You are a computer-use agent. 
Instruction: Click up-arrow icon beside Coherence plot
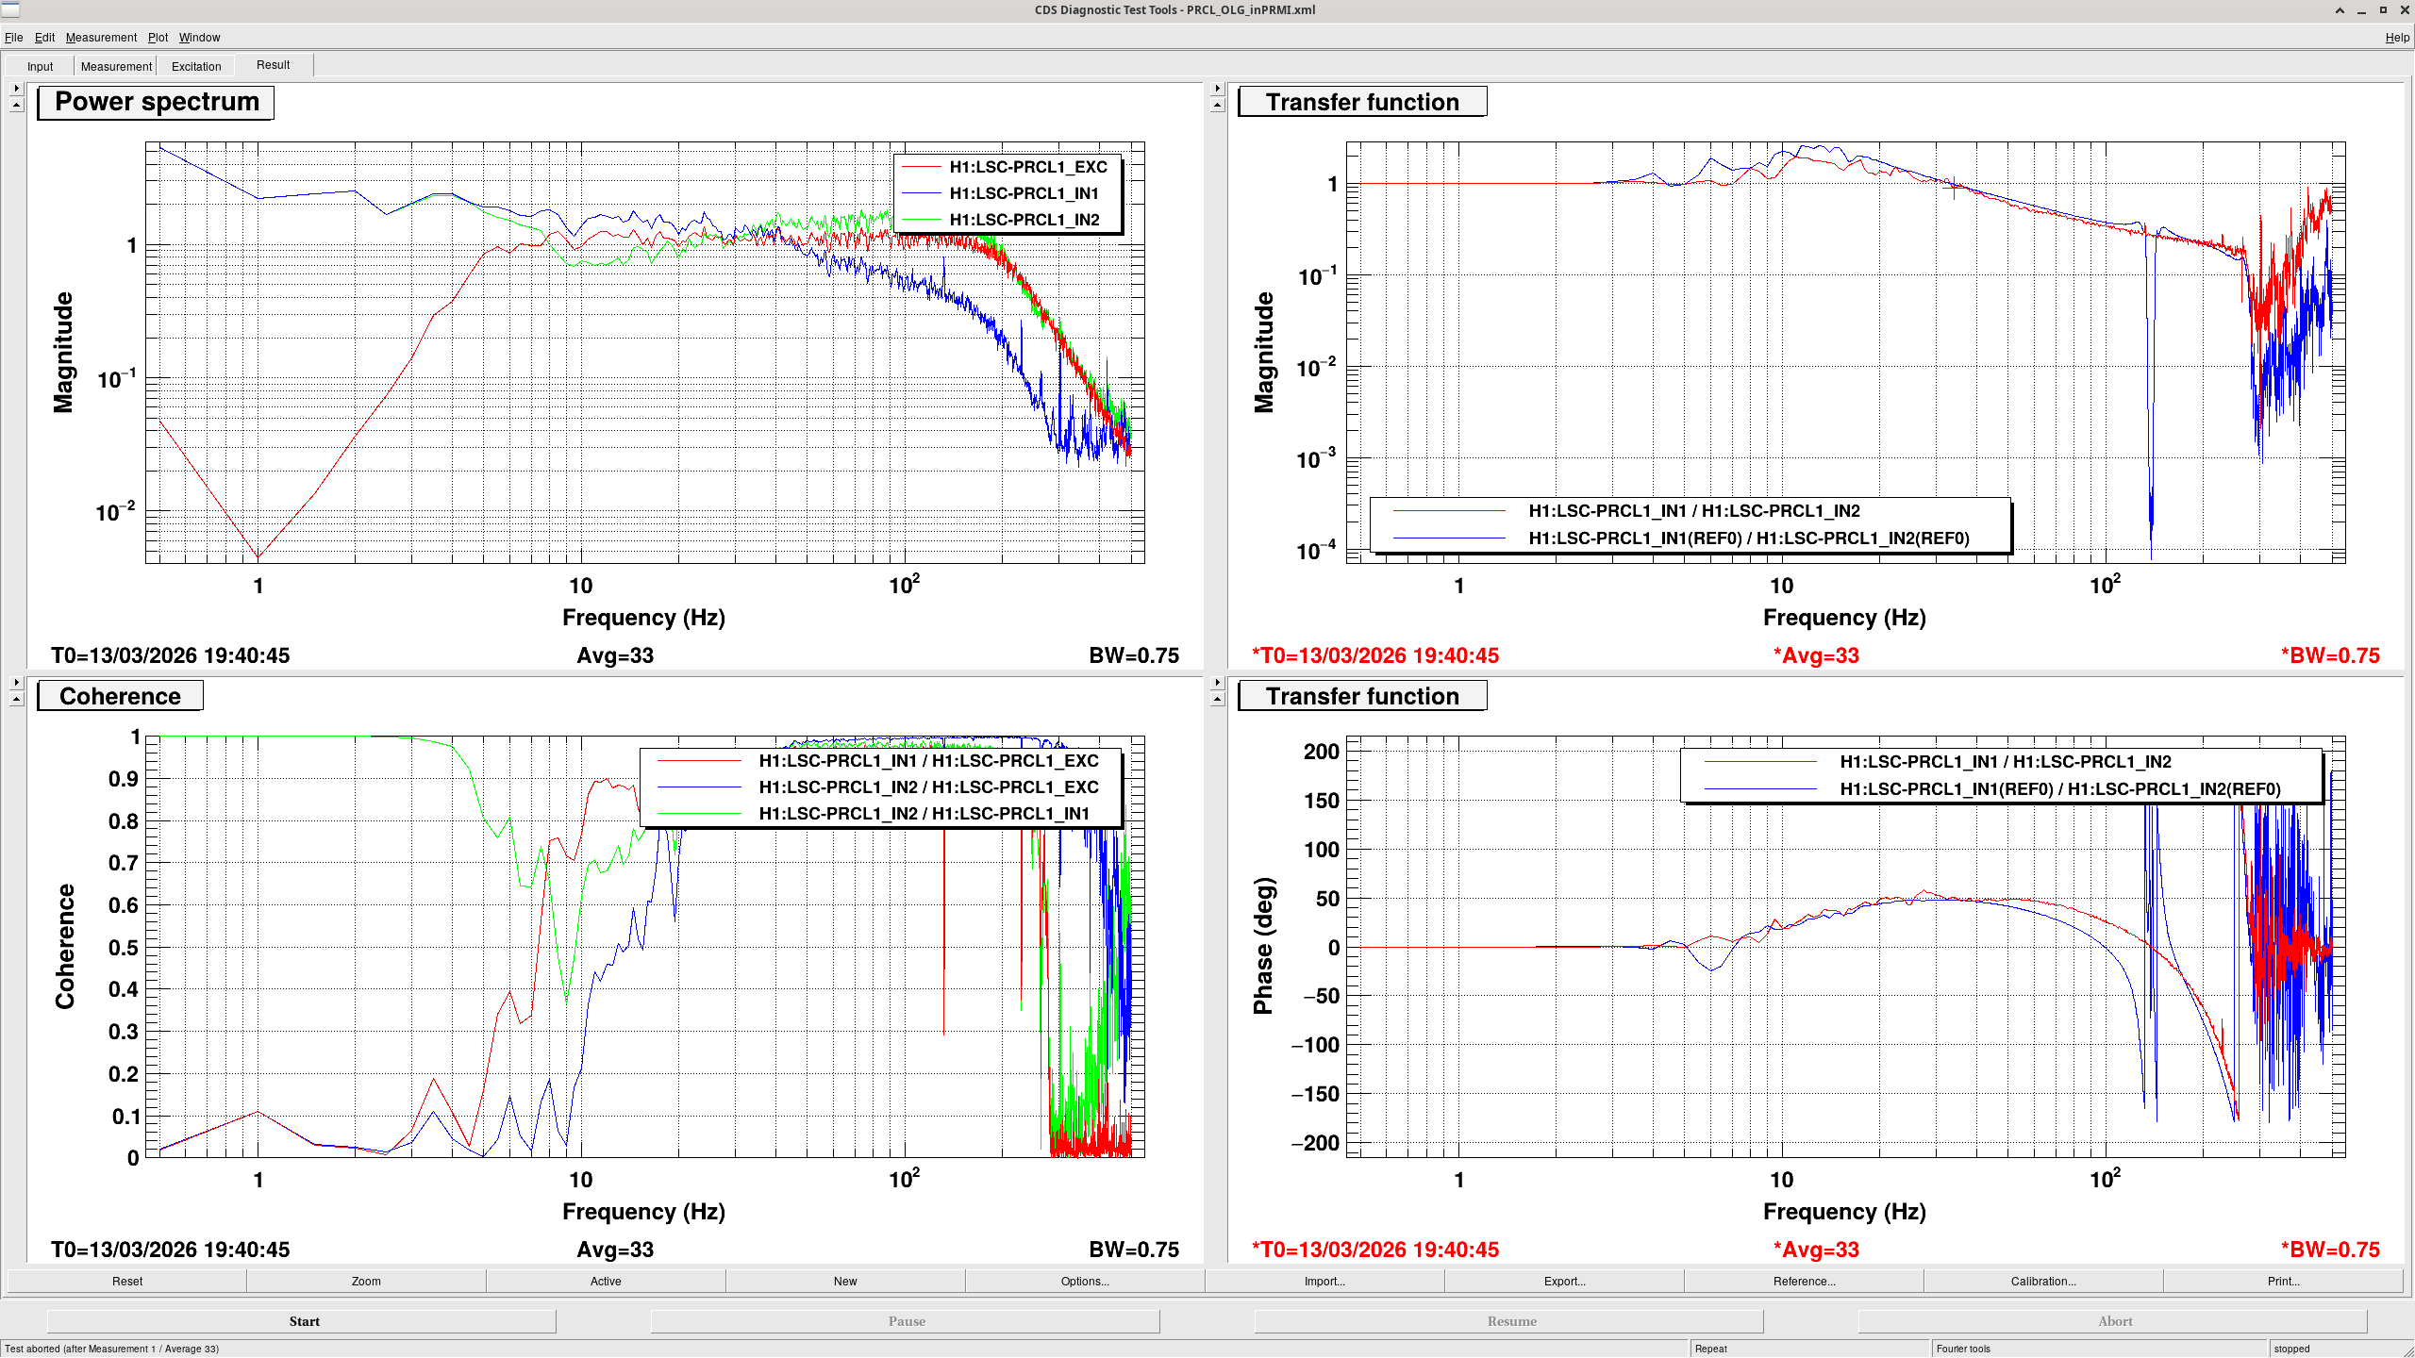click(x=16, y=699)
